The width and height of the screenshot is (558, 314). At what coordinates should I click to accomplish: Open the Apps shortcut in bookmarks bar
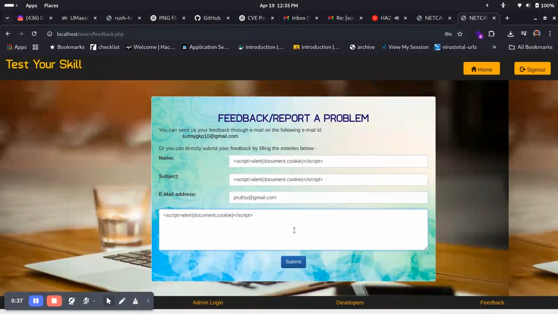pyautogui.click(x=17, y=47)
